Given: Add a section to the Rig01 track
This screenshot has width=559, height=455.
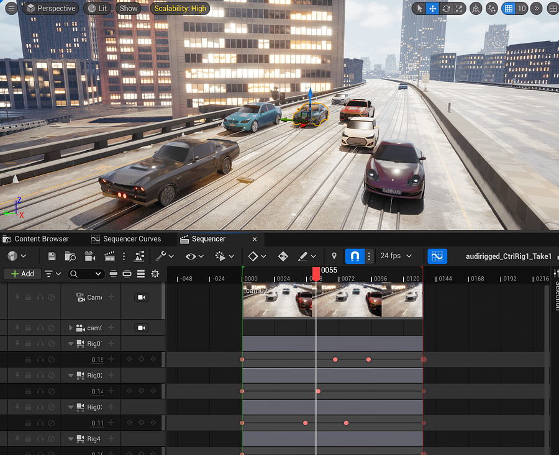Looking at the screenshot, I should [x=111, y=343].
